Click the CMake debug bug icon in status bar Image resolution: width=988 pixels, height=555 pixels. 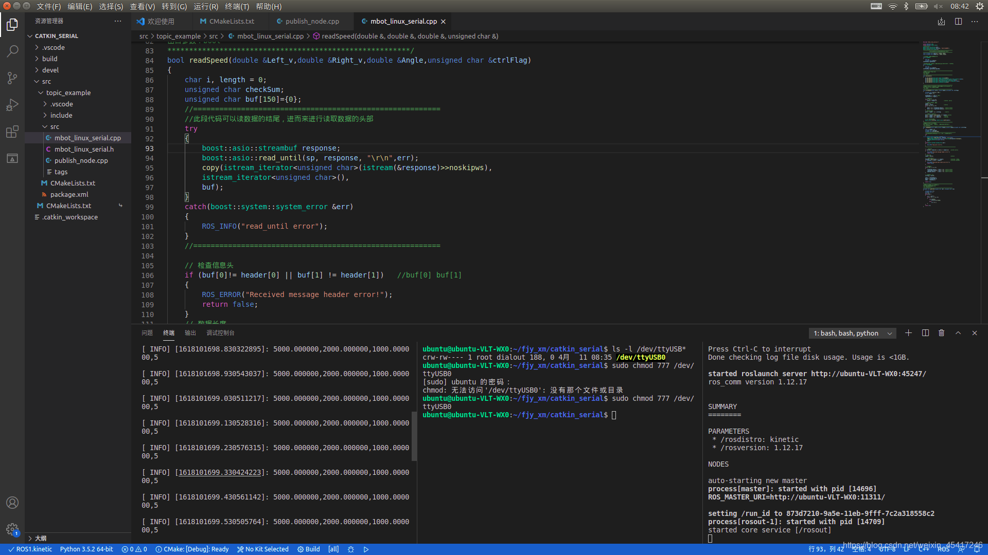click(x=350, y=549)
